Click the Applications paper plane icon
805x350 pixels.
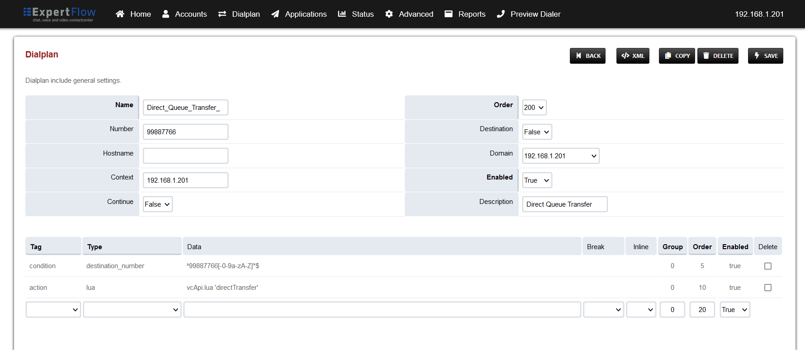275,14
